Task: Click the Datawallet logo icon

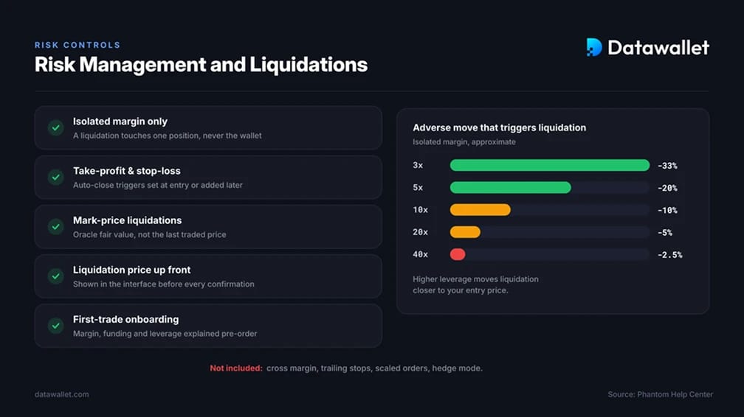Action: click(594, 47)
